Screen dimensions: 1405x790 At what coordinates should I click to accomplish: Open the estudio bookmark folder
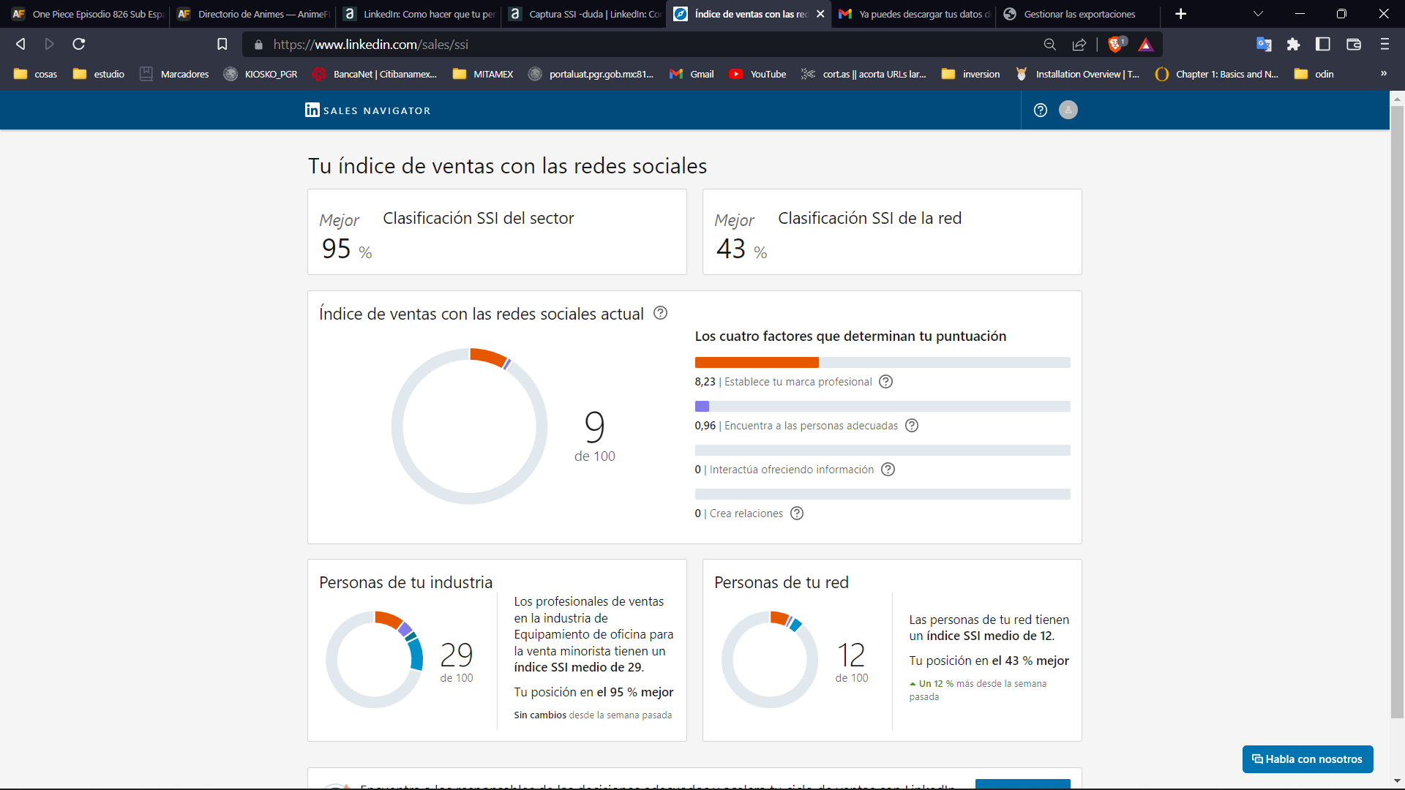click(99, 74)
